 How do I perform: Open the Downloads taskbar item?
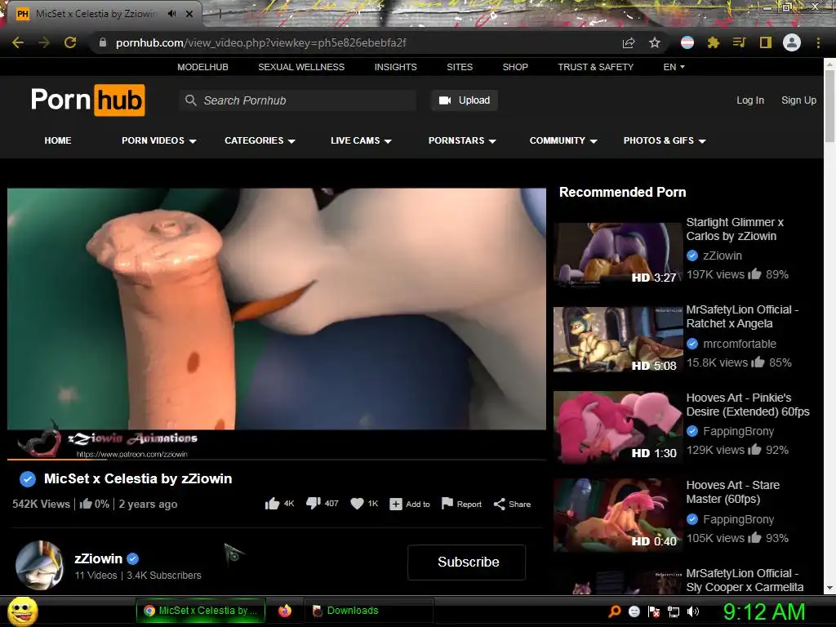369,611
